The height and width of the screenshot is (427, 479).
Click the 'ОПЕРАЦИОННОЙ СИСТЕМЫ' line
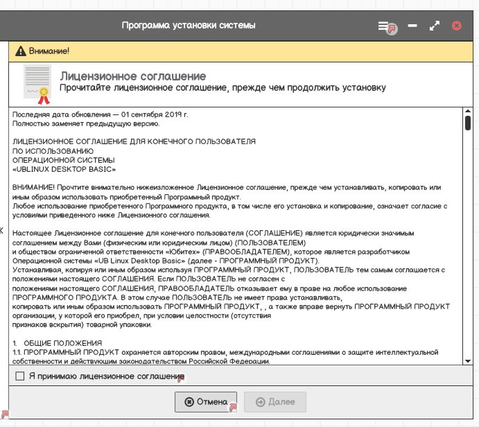point(64,160)
